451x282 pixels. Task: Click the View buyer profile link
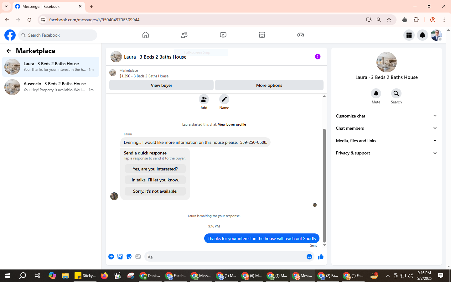tap(232, 124)
